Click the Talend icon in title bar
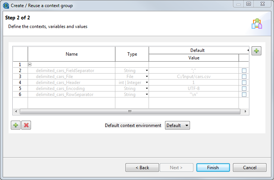Viewport: 274px width, 180px height. (6, 6)
